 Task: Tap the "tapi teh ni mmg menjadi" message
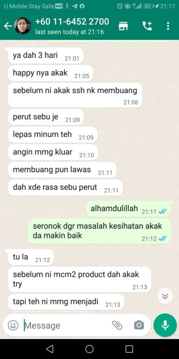click(66, 302)
